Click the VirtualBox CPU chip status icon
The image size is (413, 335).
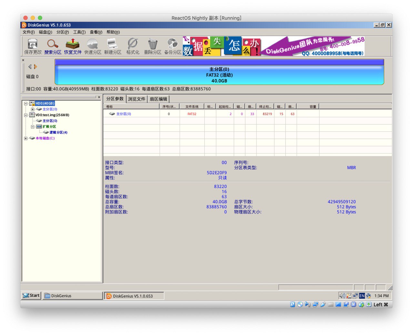[x=354, y=304]
